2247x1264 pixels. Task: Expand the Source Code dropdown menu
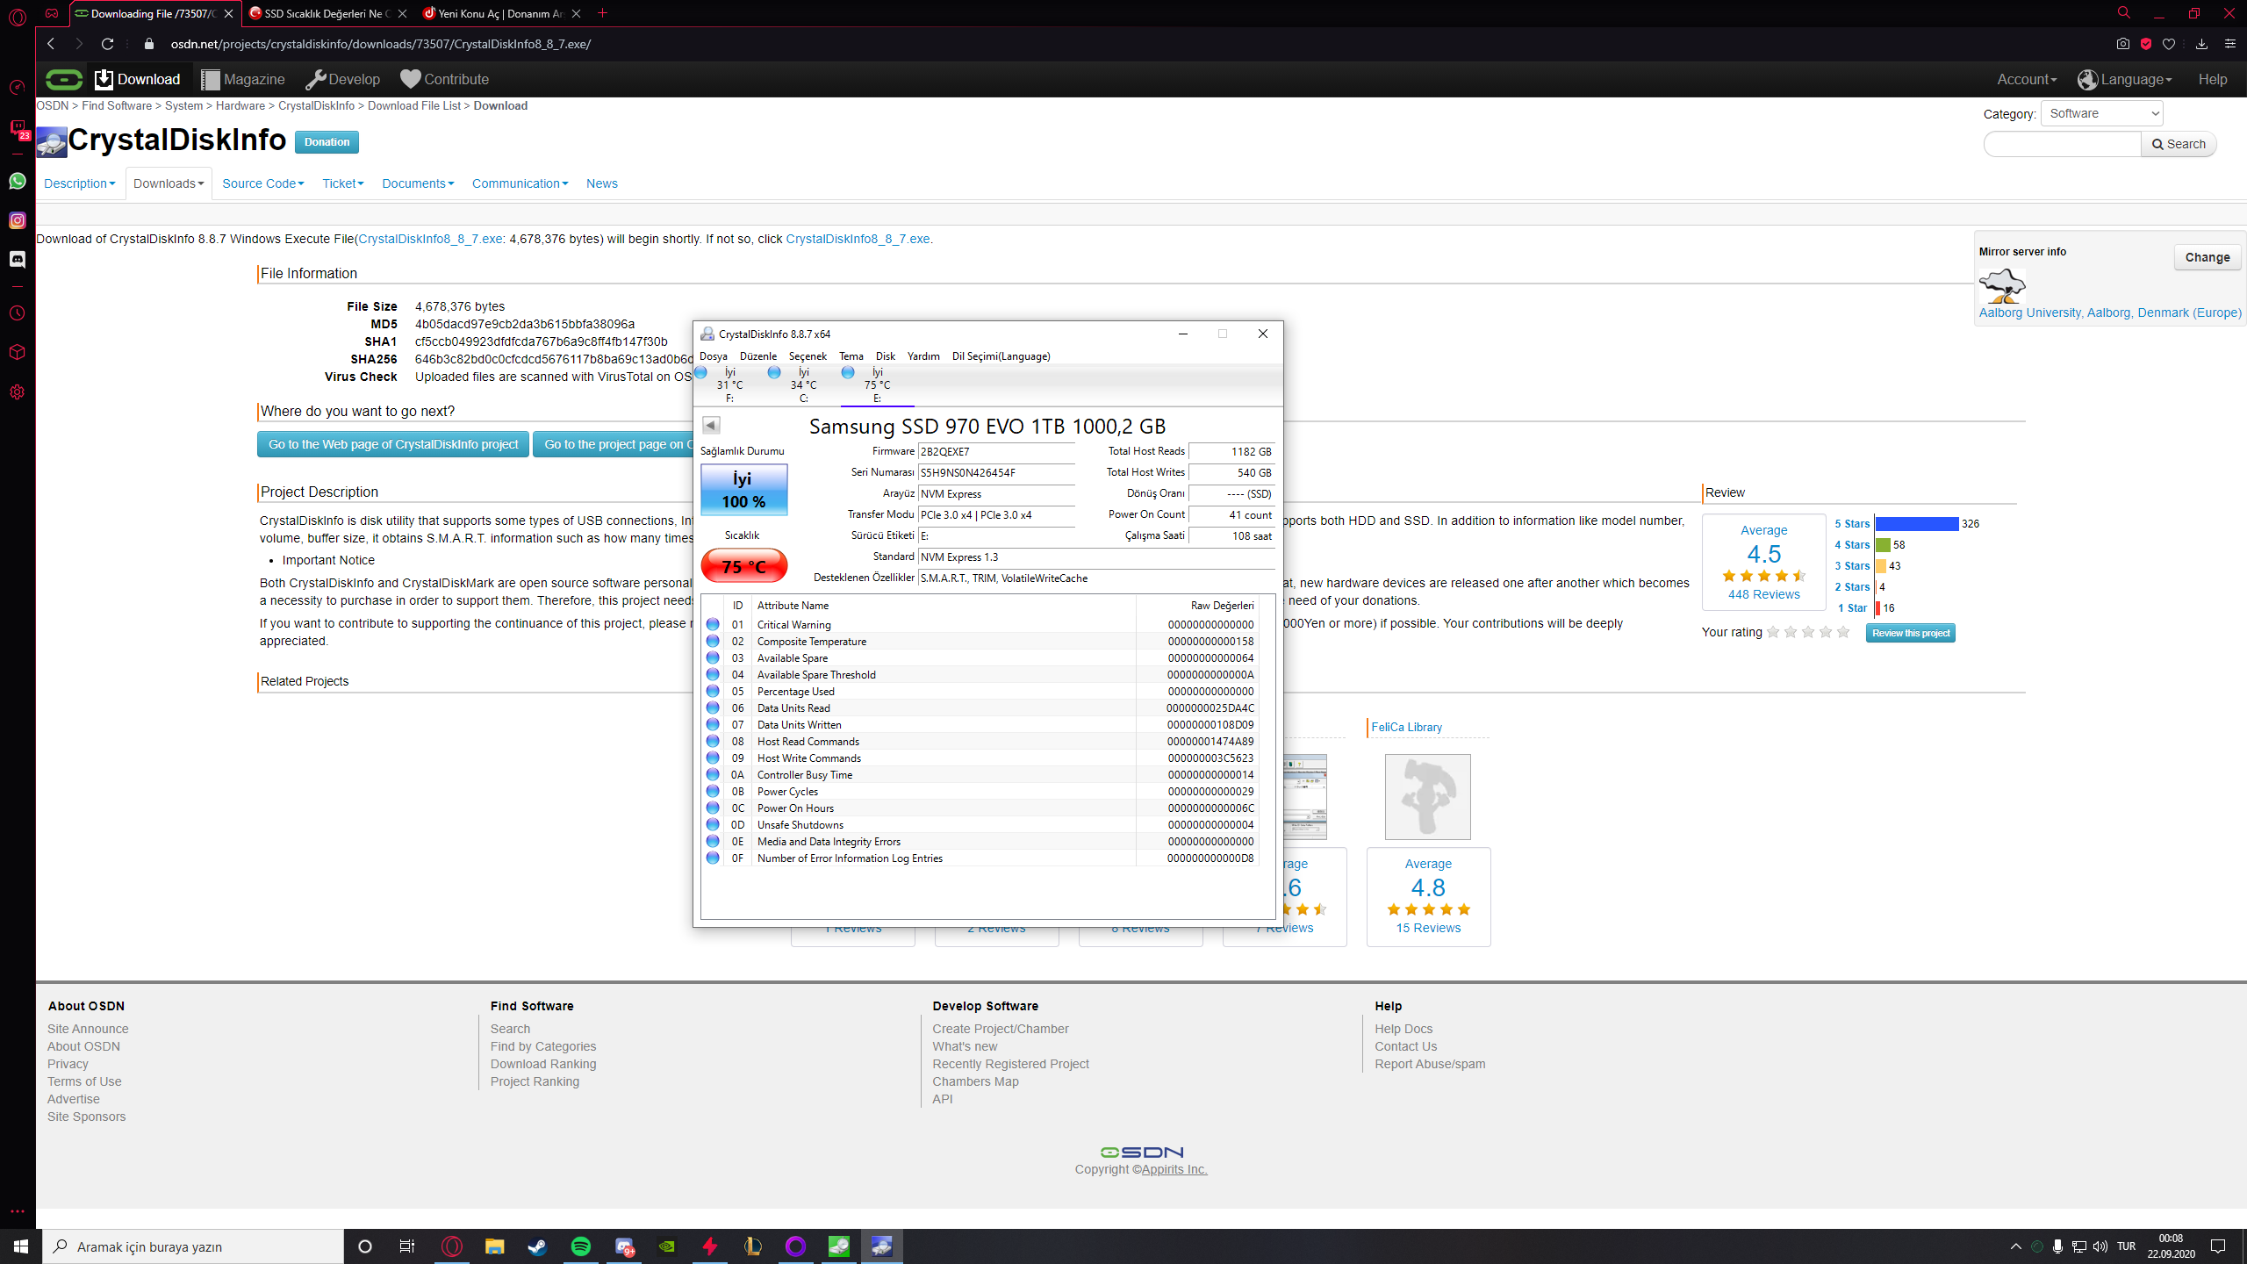[262, 183]
